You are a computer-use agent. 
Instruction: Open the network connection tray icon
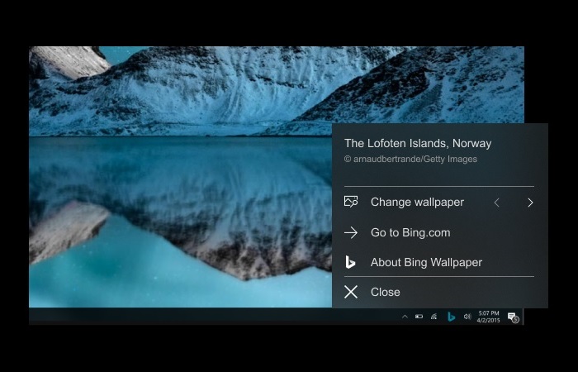pos(434,317)
